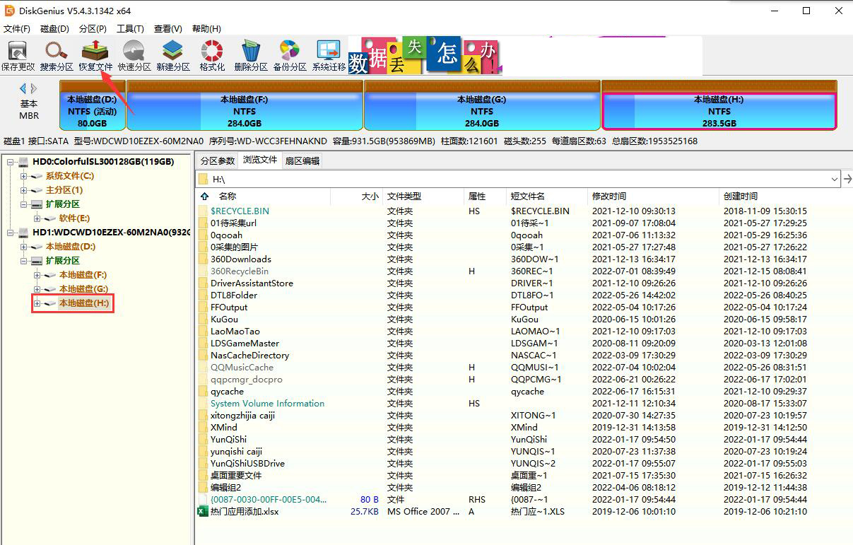Switch to 分区参数 tab
The width and height of the screenshot is (853, 545).
pos(217,160)
